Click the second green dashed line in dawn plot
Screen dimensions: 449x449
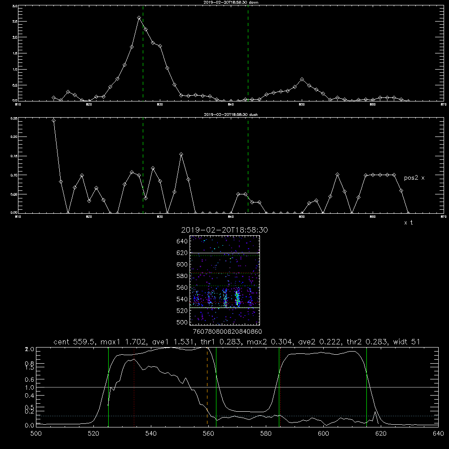(248, 53)
